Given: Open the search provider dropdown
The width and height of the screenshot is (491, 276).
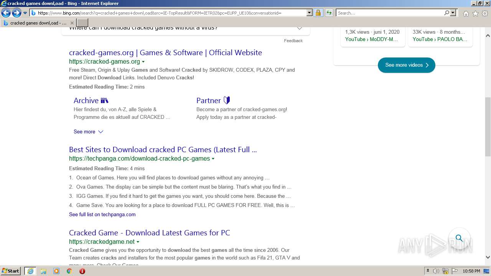Looking at the screenshot, I should [453, 13].
